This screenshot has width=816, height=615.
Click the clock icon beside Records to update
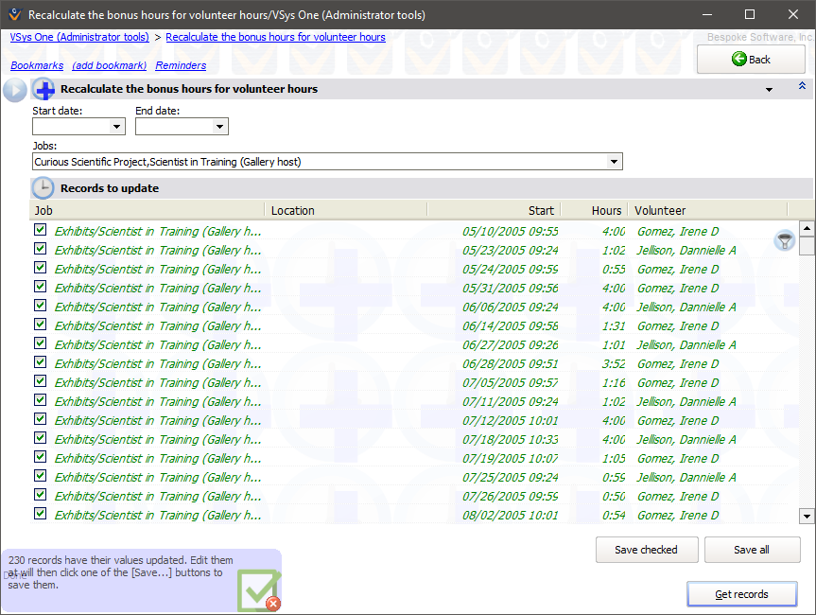[x=43, y=188]
